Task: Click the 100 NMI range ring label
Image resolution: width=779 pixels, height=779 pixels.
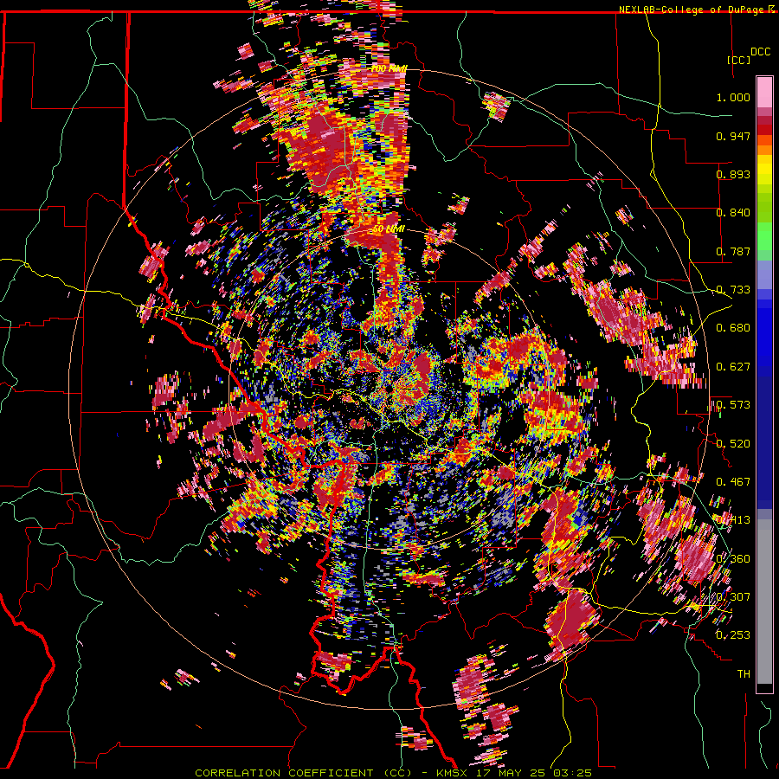Action: [x=389, y=68]
